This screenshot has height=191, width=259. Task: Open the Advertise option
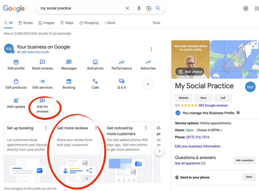pyautogui.click(x=148, y=65)
